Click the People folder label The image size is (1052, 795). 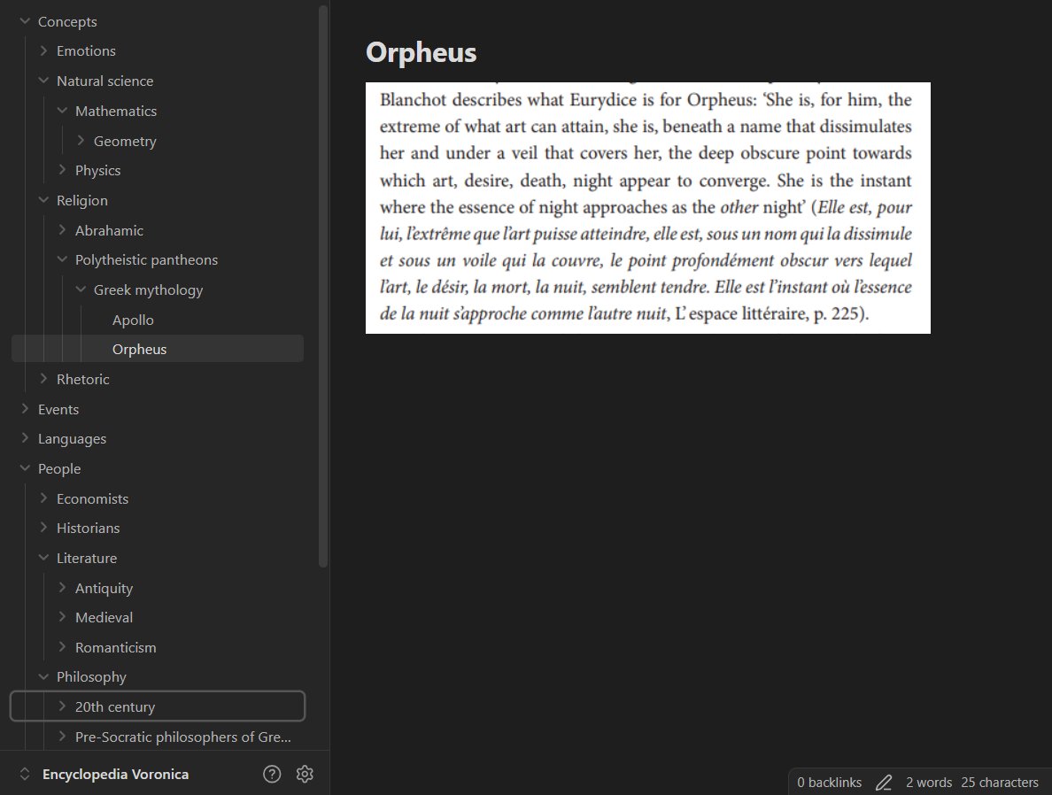59,469
